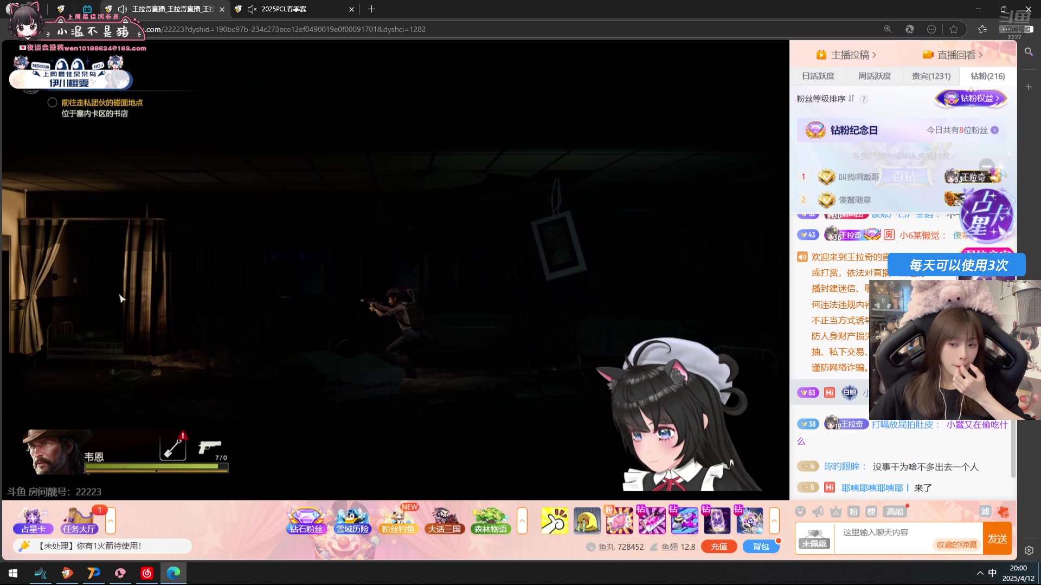Open the 占星卡 star card icon
Viewport: 1041px width, 585px height.
(33, 521)
